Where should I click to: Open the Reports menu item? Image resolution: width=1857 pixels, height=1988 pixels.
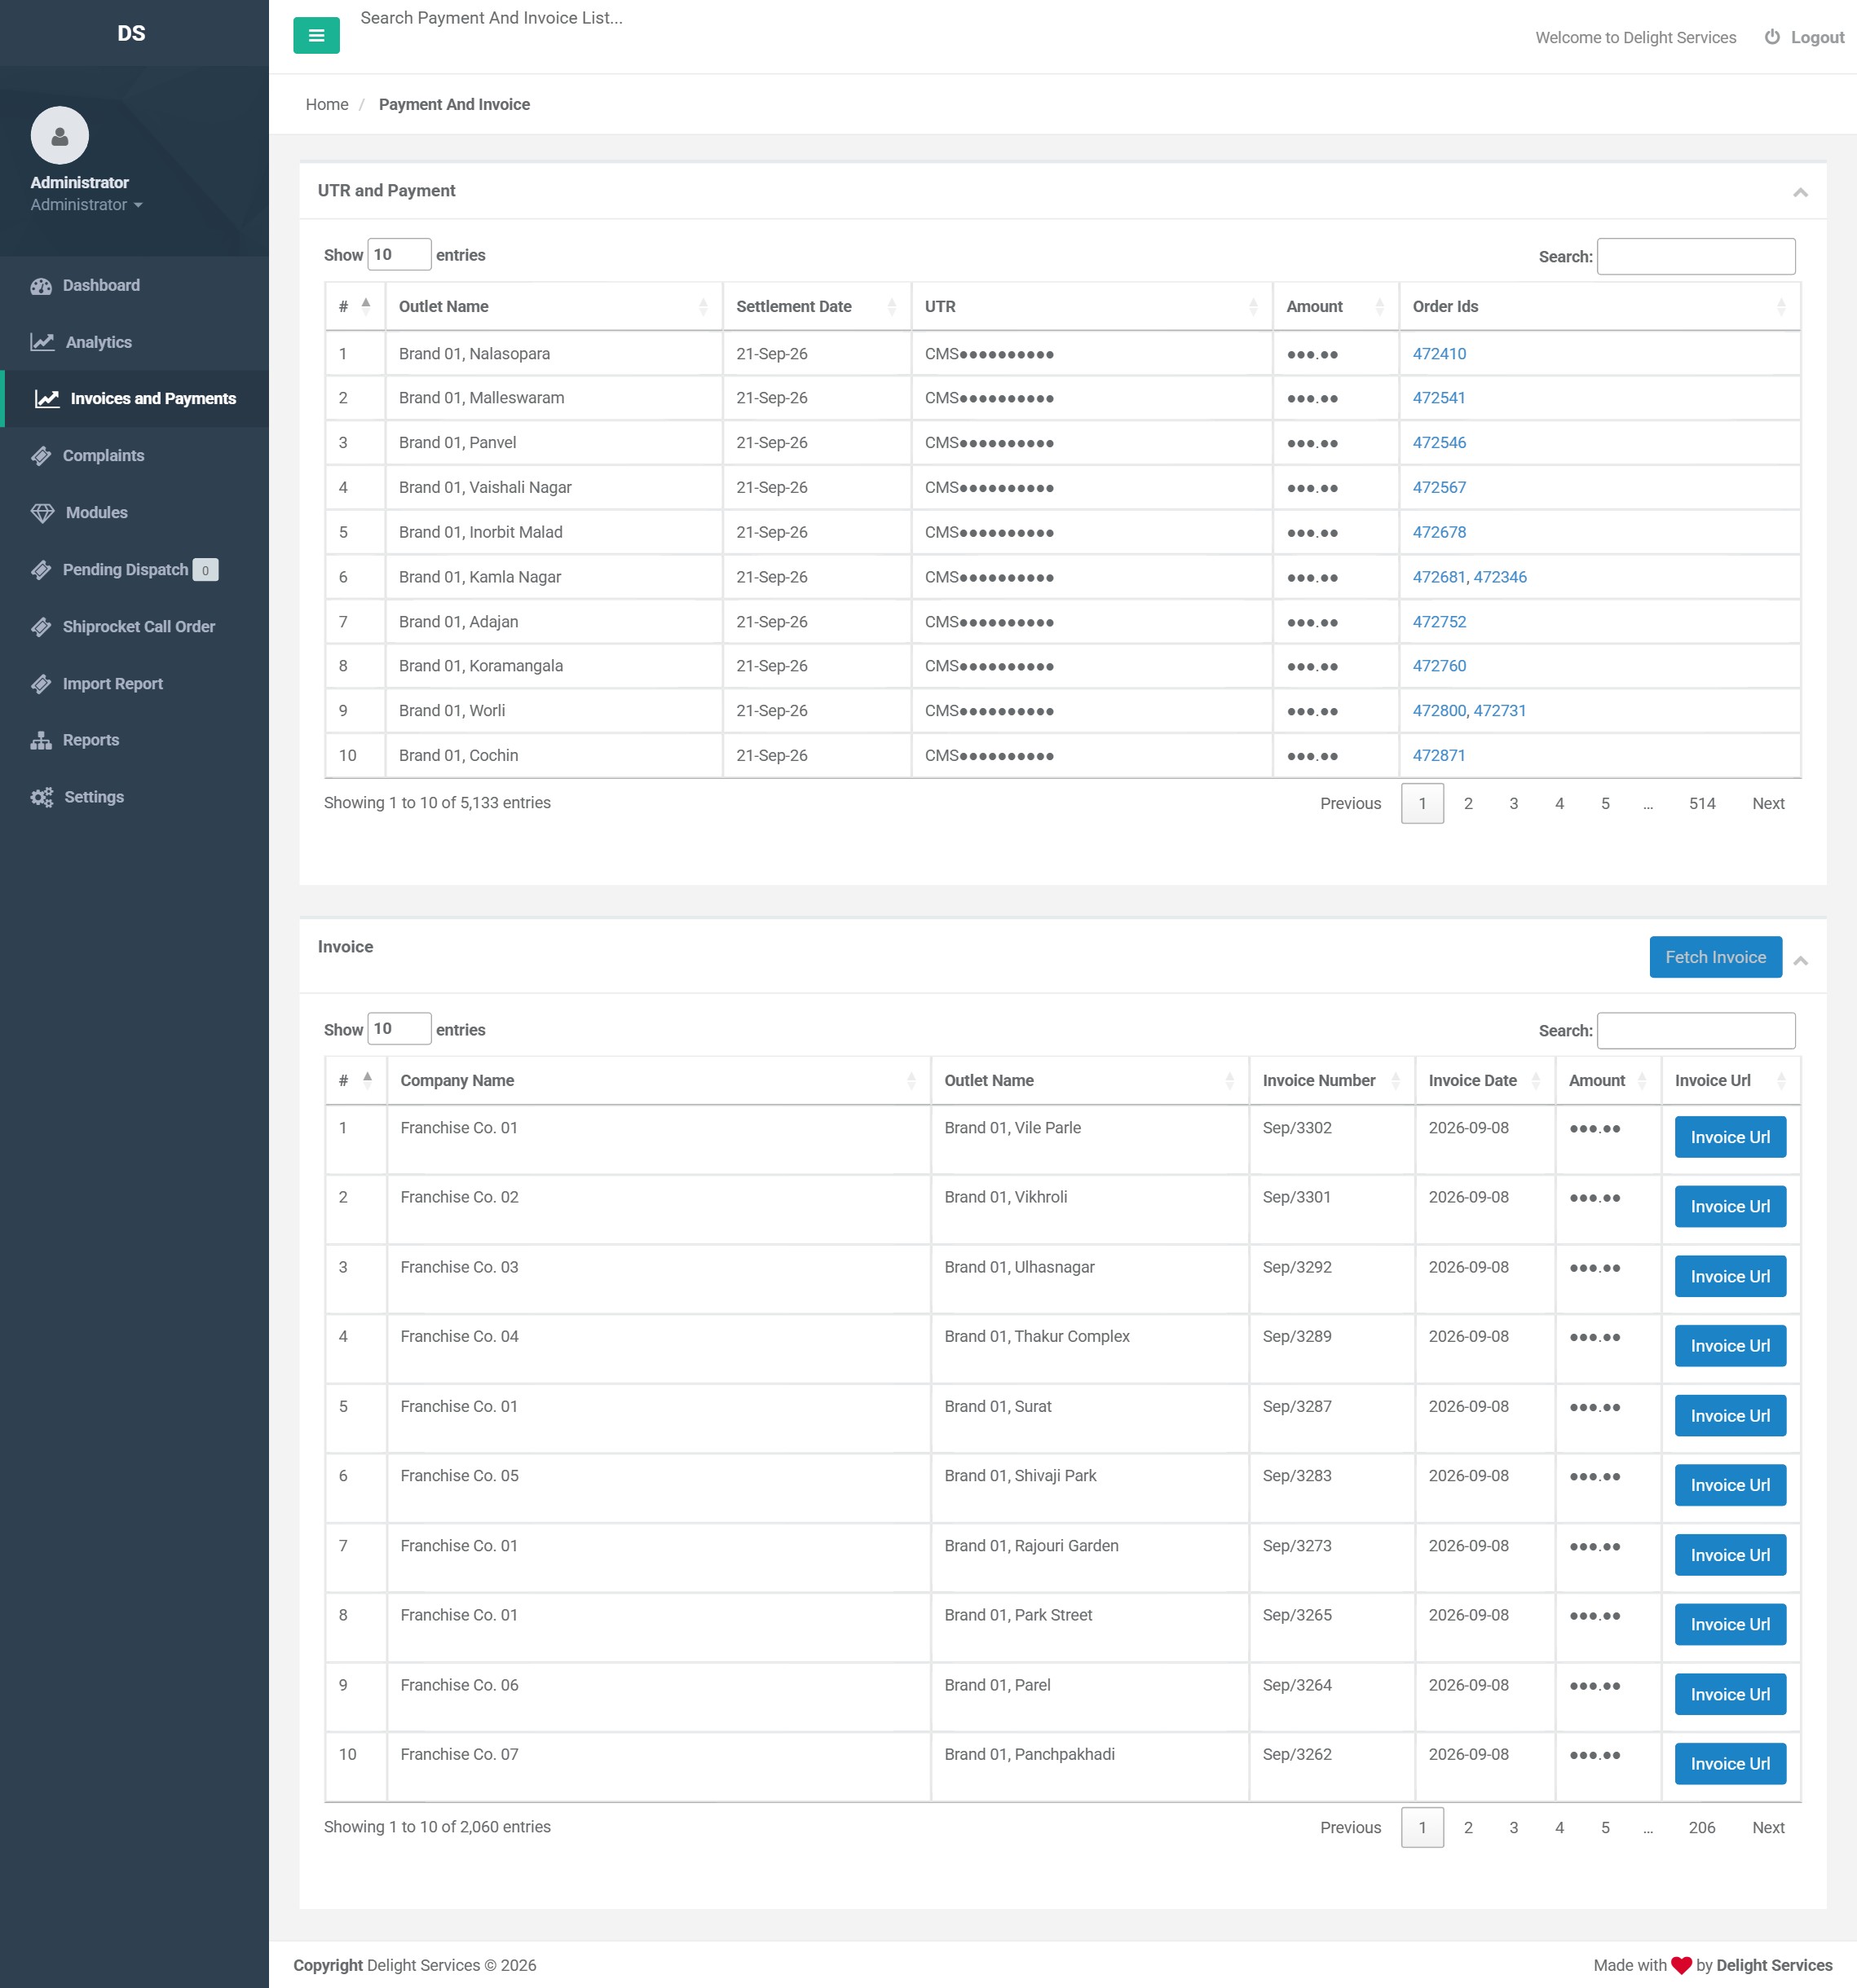click(x=134, y=740)
